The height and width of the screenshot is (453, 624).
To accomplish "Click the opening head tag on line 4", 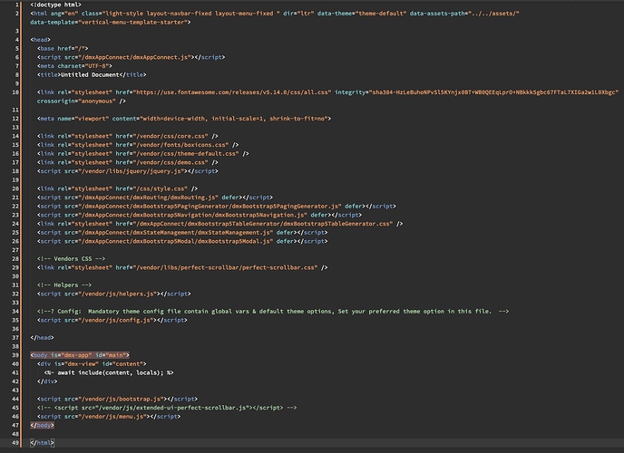I will click(40, 40).
